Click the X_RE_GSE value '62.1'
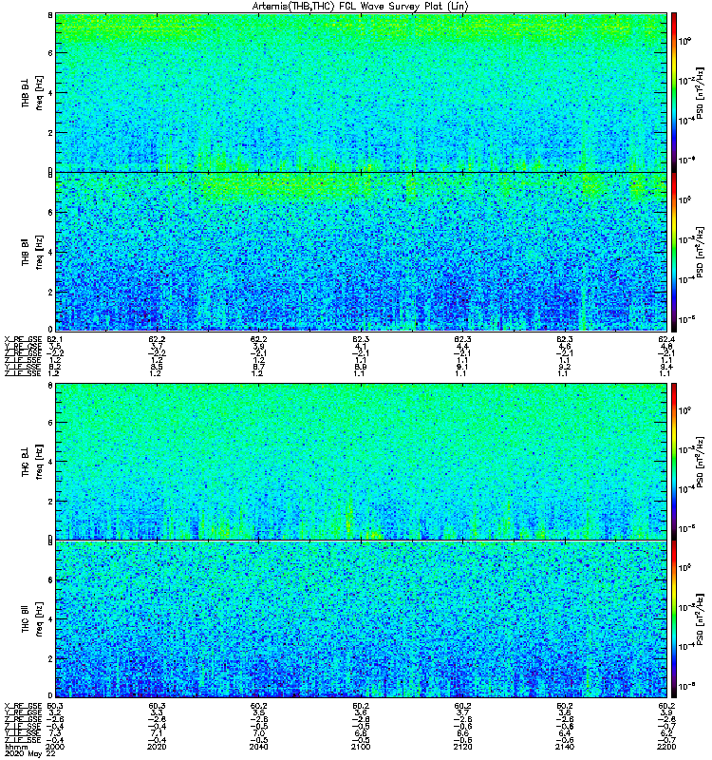Viewport: 712px width, 760px height. 55,339
